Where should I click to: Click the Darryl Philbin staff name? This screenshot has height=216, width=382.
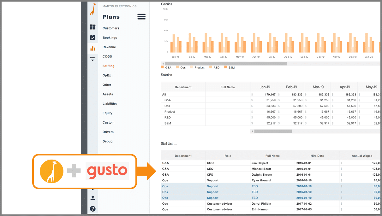click(x=261, y=204)
